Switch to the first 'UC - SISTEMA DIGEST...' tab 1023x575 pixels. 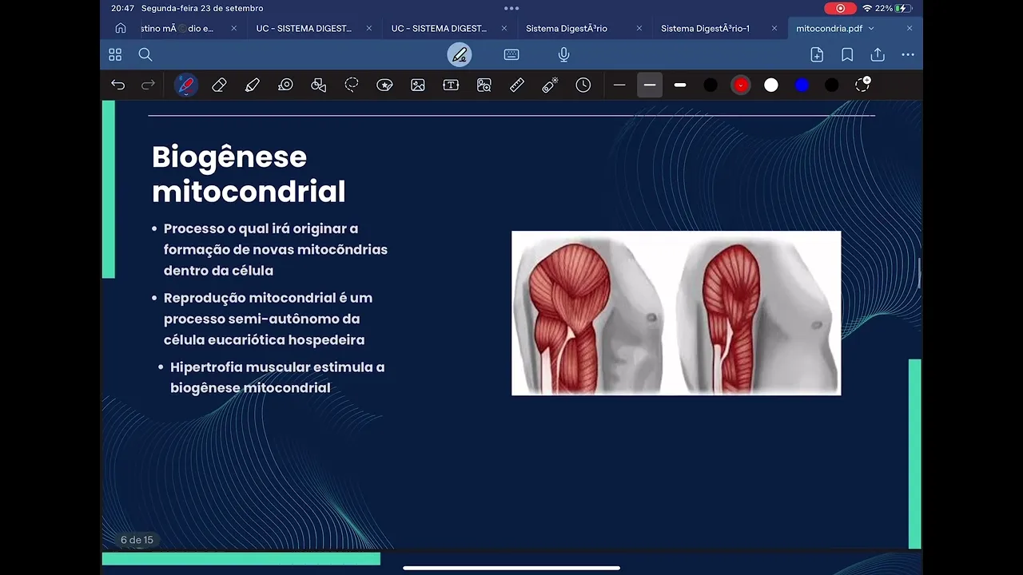[304, 28]
